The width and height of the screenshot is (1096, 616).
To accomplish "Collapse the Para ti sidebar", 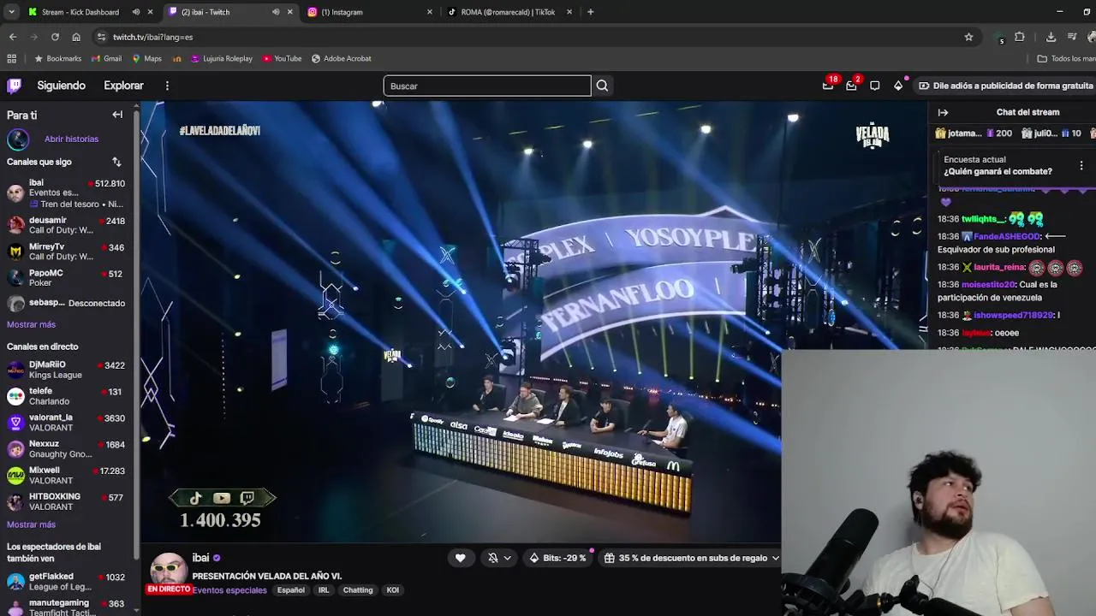I will pyautogui.click(x=117, y=115).
